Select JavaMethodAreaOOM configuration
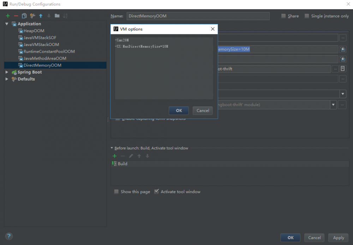This screenshot has width=353, height=245. point(45,58)
